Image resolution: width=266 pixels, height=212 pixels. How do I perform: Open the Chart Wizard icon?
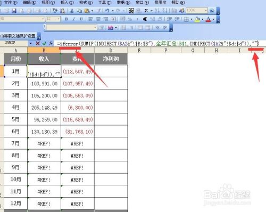pyautogui.click(x=174, y=11)
